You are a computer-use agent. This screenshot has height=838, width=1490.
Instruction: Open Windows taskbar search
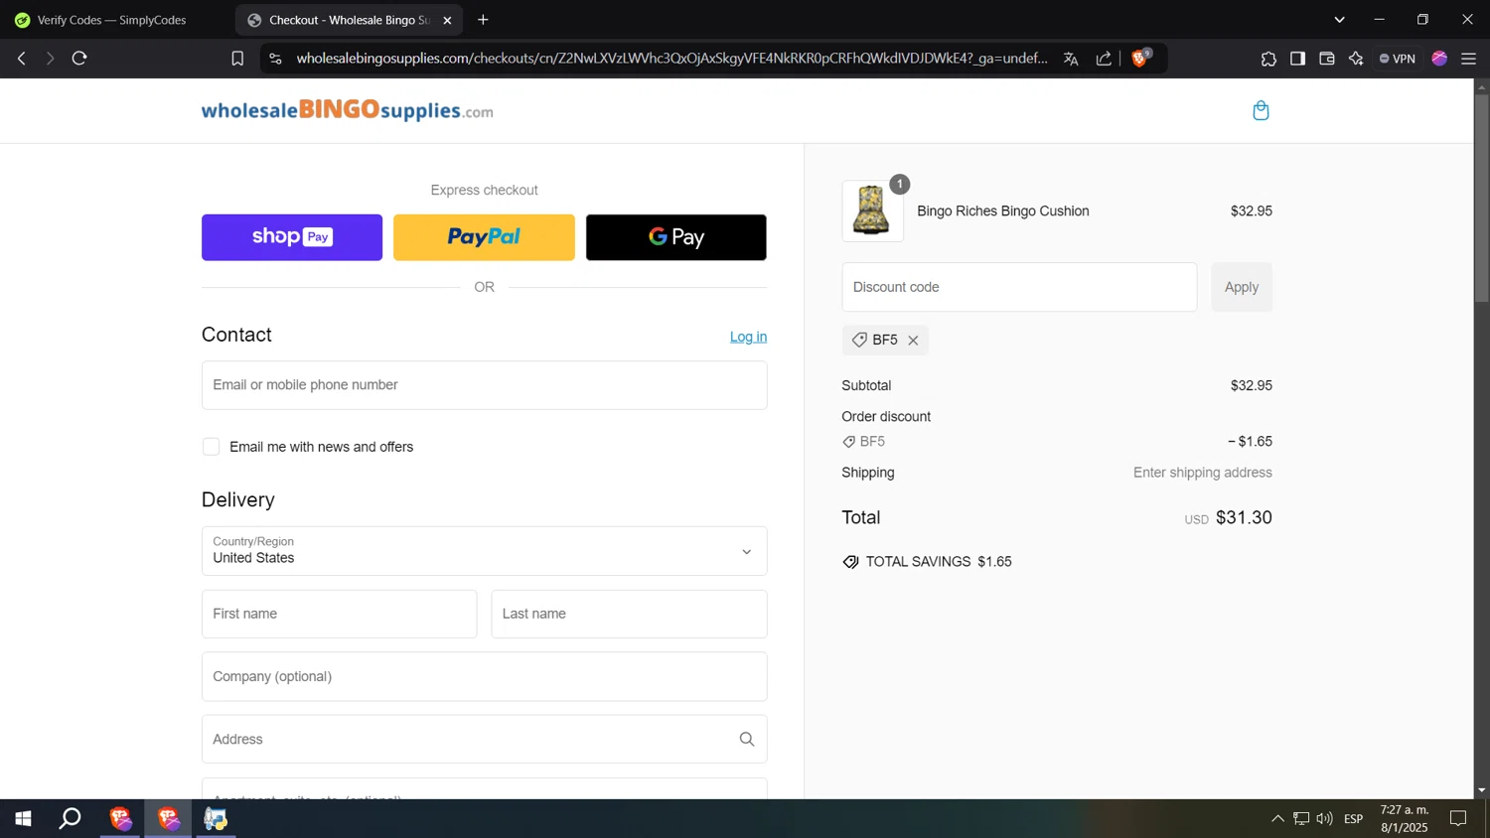point(71,819)
